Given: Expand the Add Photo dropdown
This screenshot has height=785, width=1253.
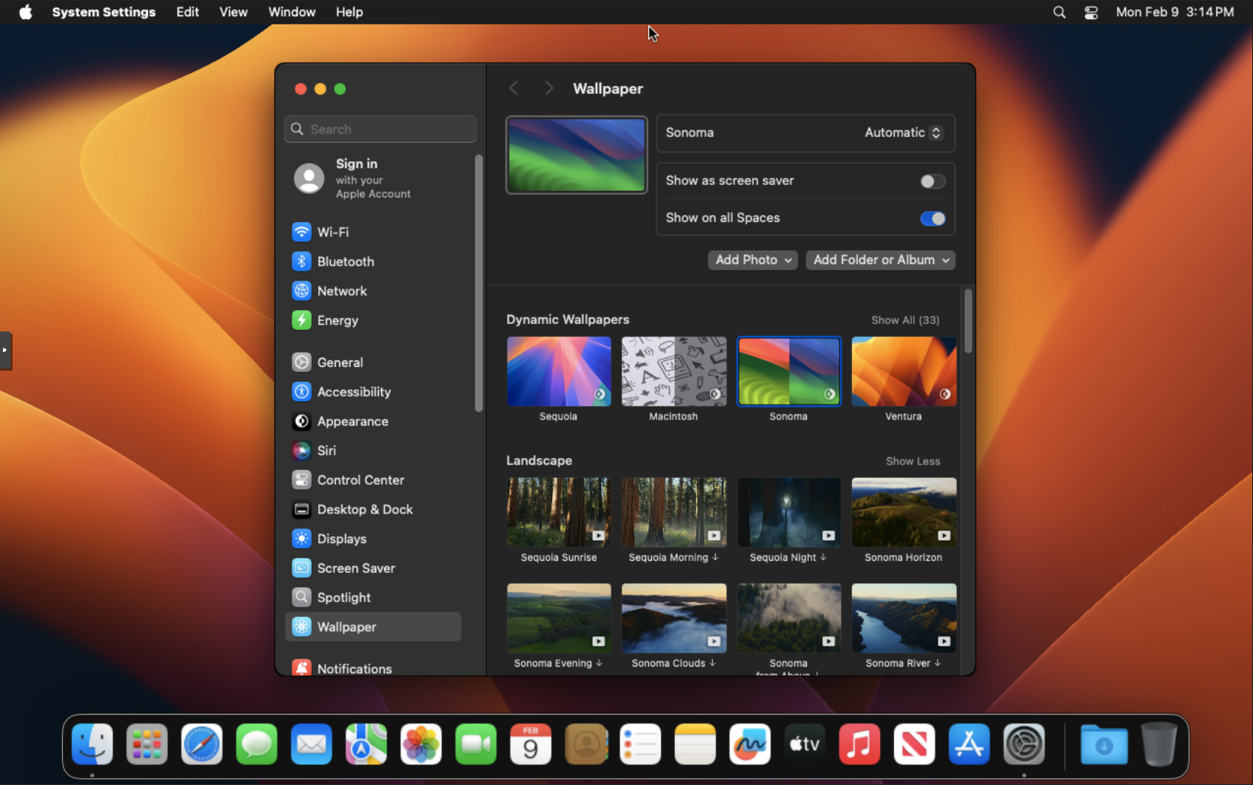Looking at the screenshot, I should [x=753, y=260].
